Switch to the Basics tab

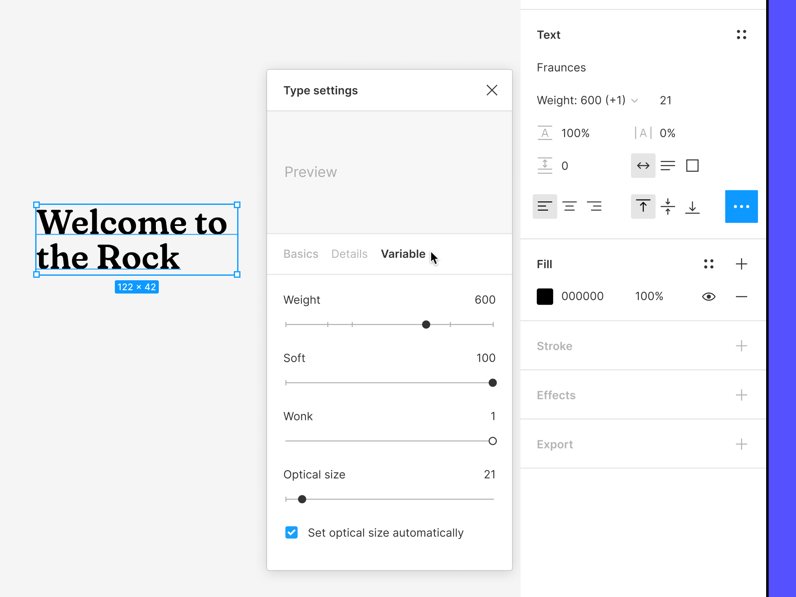coord(300,253)
